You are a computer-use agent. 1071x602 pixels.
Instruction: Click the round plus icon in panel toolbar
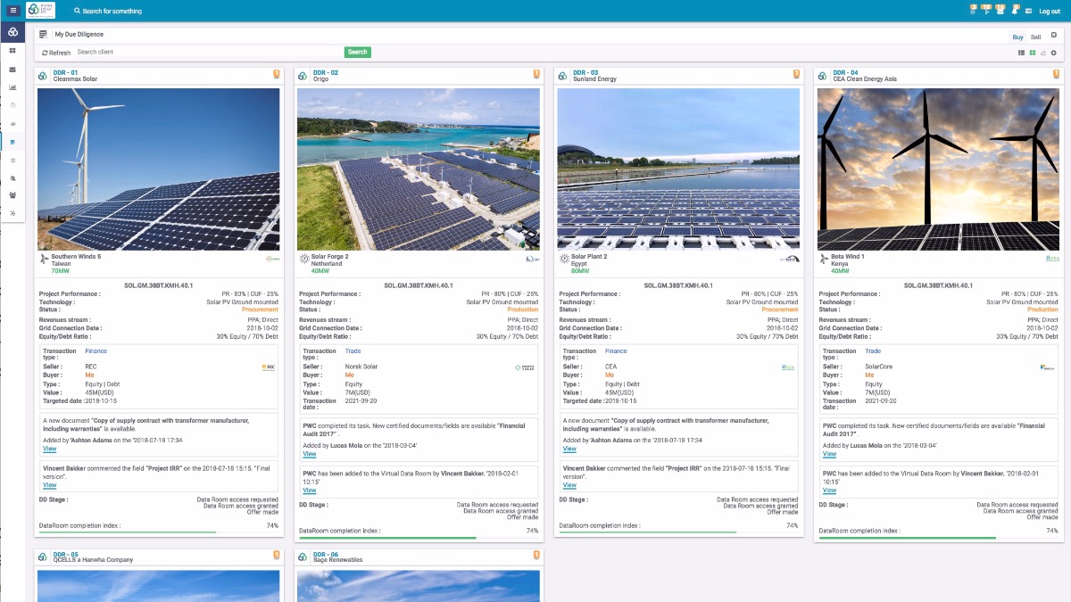coord(1054,53)
